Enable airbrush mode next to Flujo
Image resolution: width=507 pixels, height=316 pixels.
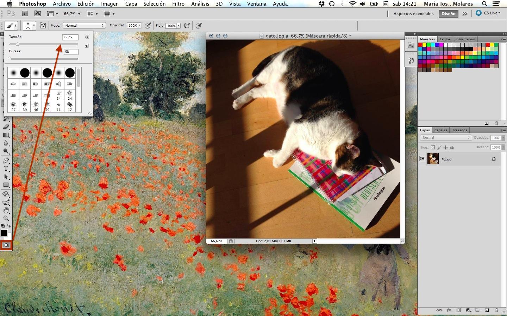[187, 26]
